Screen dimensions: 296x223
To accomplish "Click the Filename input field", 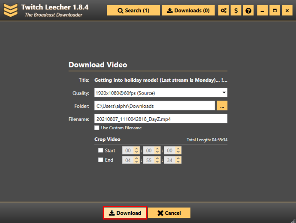I will 161,119.
